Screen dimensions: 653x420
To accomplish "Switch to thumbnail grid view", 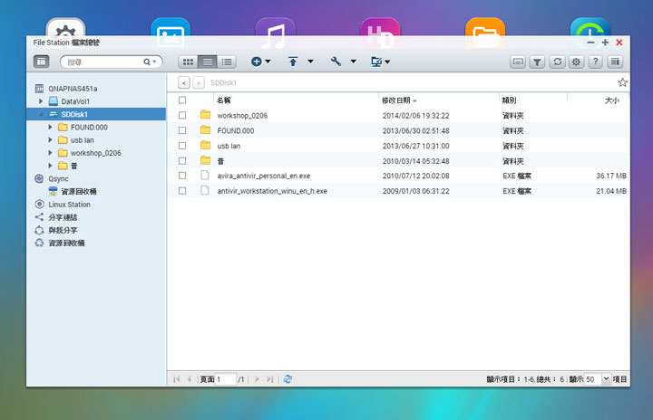I will (188, 62).
